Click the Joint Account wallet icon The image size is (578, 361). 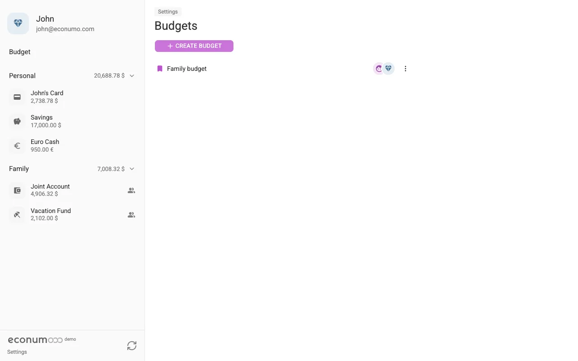tap(17, 190)
